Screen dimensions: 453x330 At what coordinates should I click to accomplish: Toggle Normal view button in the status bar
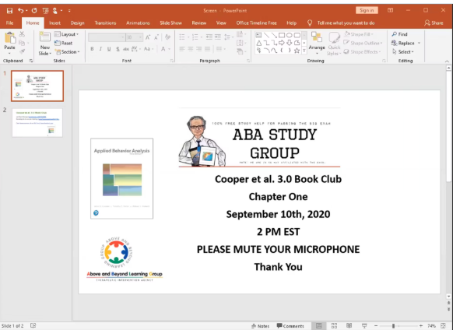pyautogui.click(x=319, y=325)
